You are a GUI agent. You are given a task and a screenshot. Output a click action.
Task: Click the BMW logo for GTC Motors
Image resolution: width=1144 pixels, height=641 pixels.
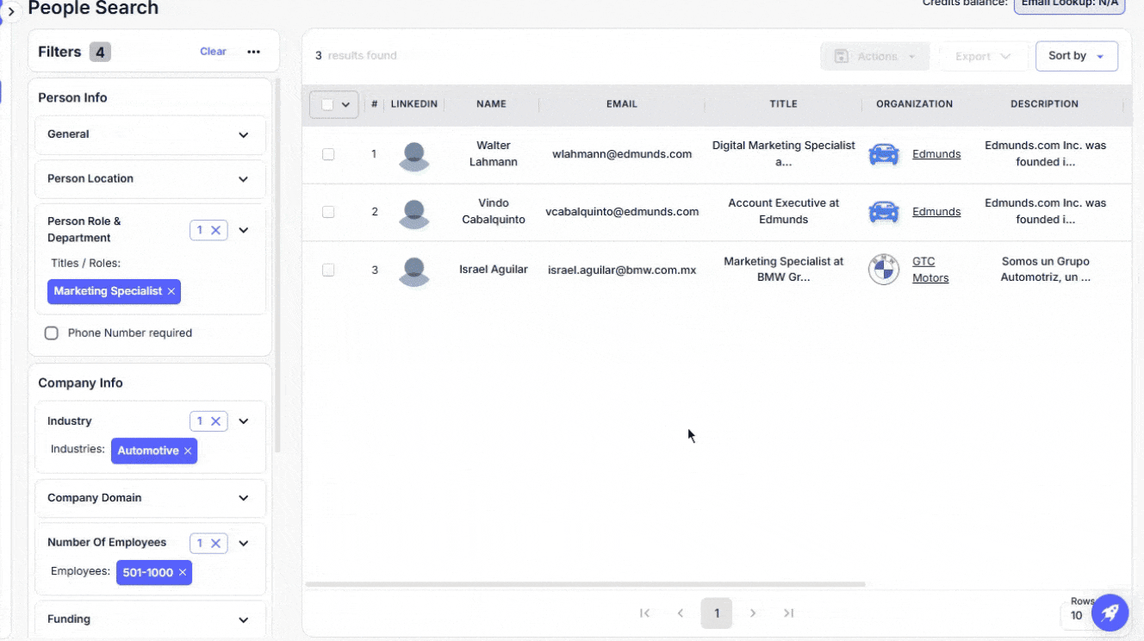click(x=883, y=270)
